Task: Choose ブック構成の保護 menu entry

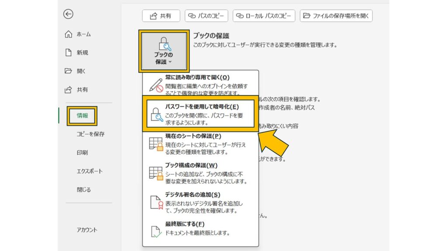Action: (201, 173)
